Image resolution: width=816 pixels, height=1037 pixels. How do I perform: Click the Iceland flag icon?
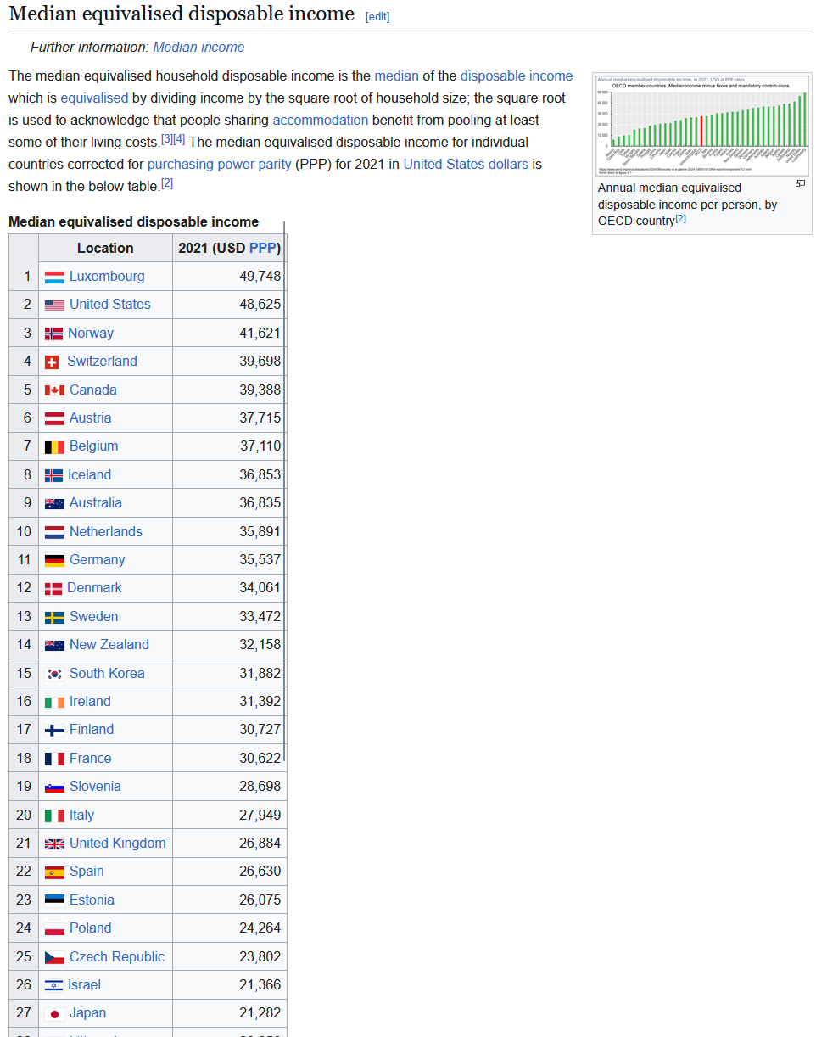[x=53, y=475]
